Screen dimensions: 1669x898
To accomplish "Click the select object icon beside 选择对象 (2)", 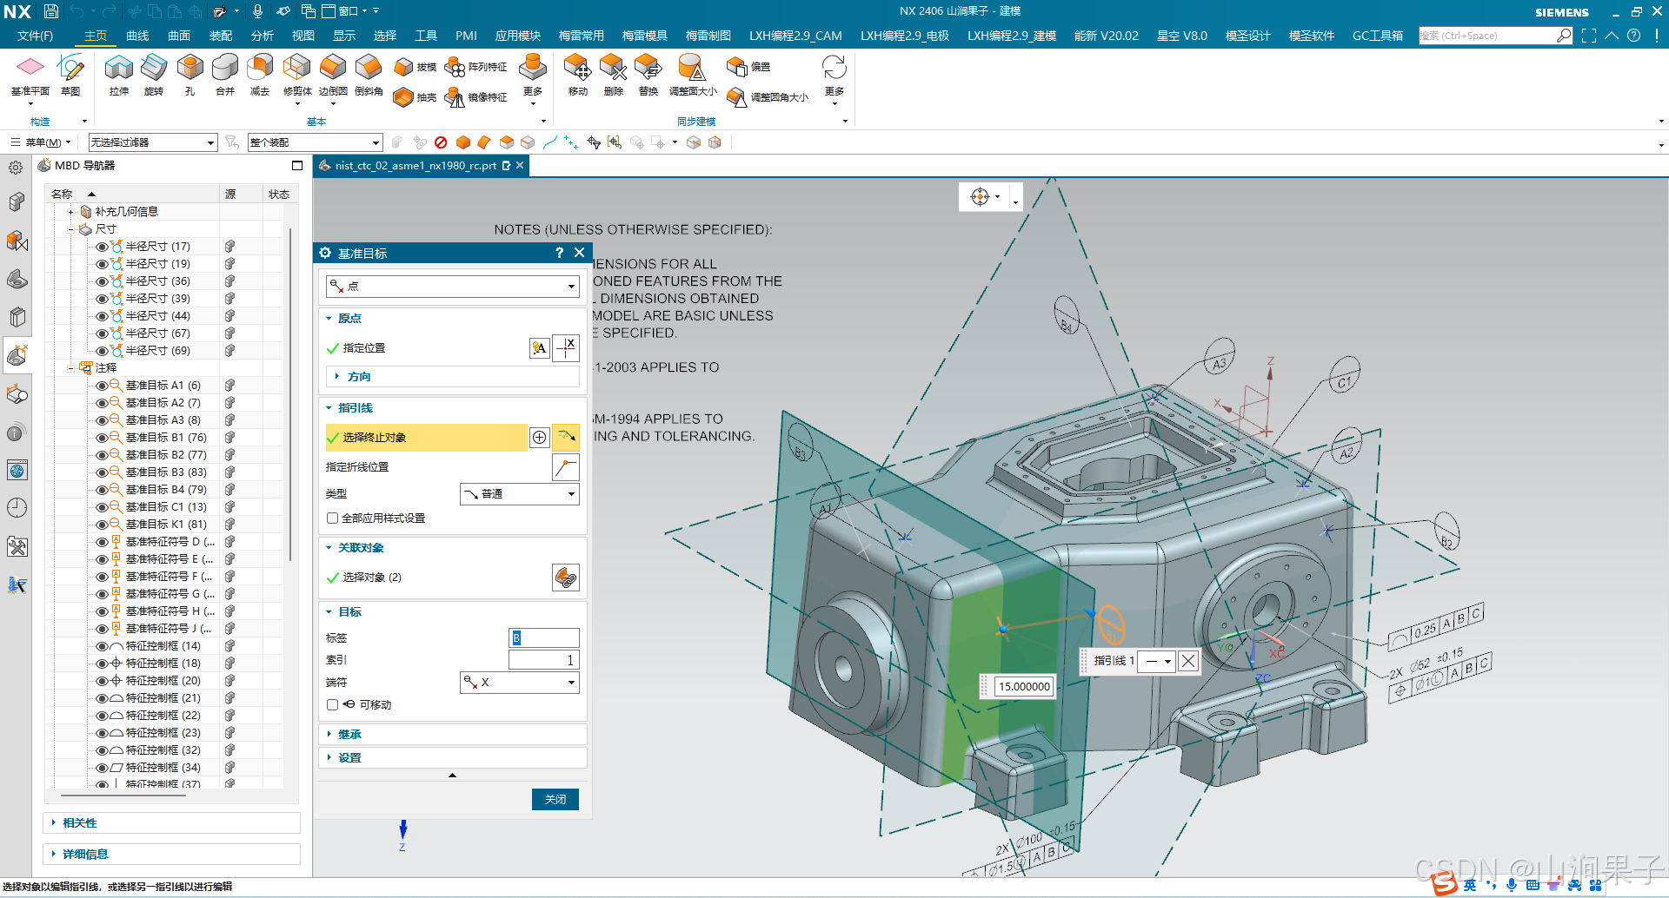I will (x=566, y=578).
